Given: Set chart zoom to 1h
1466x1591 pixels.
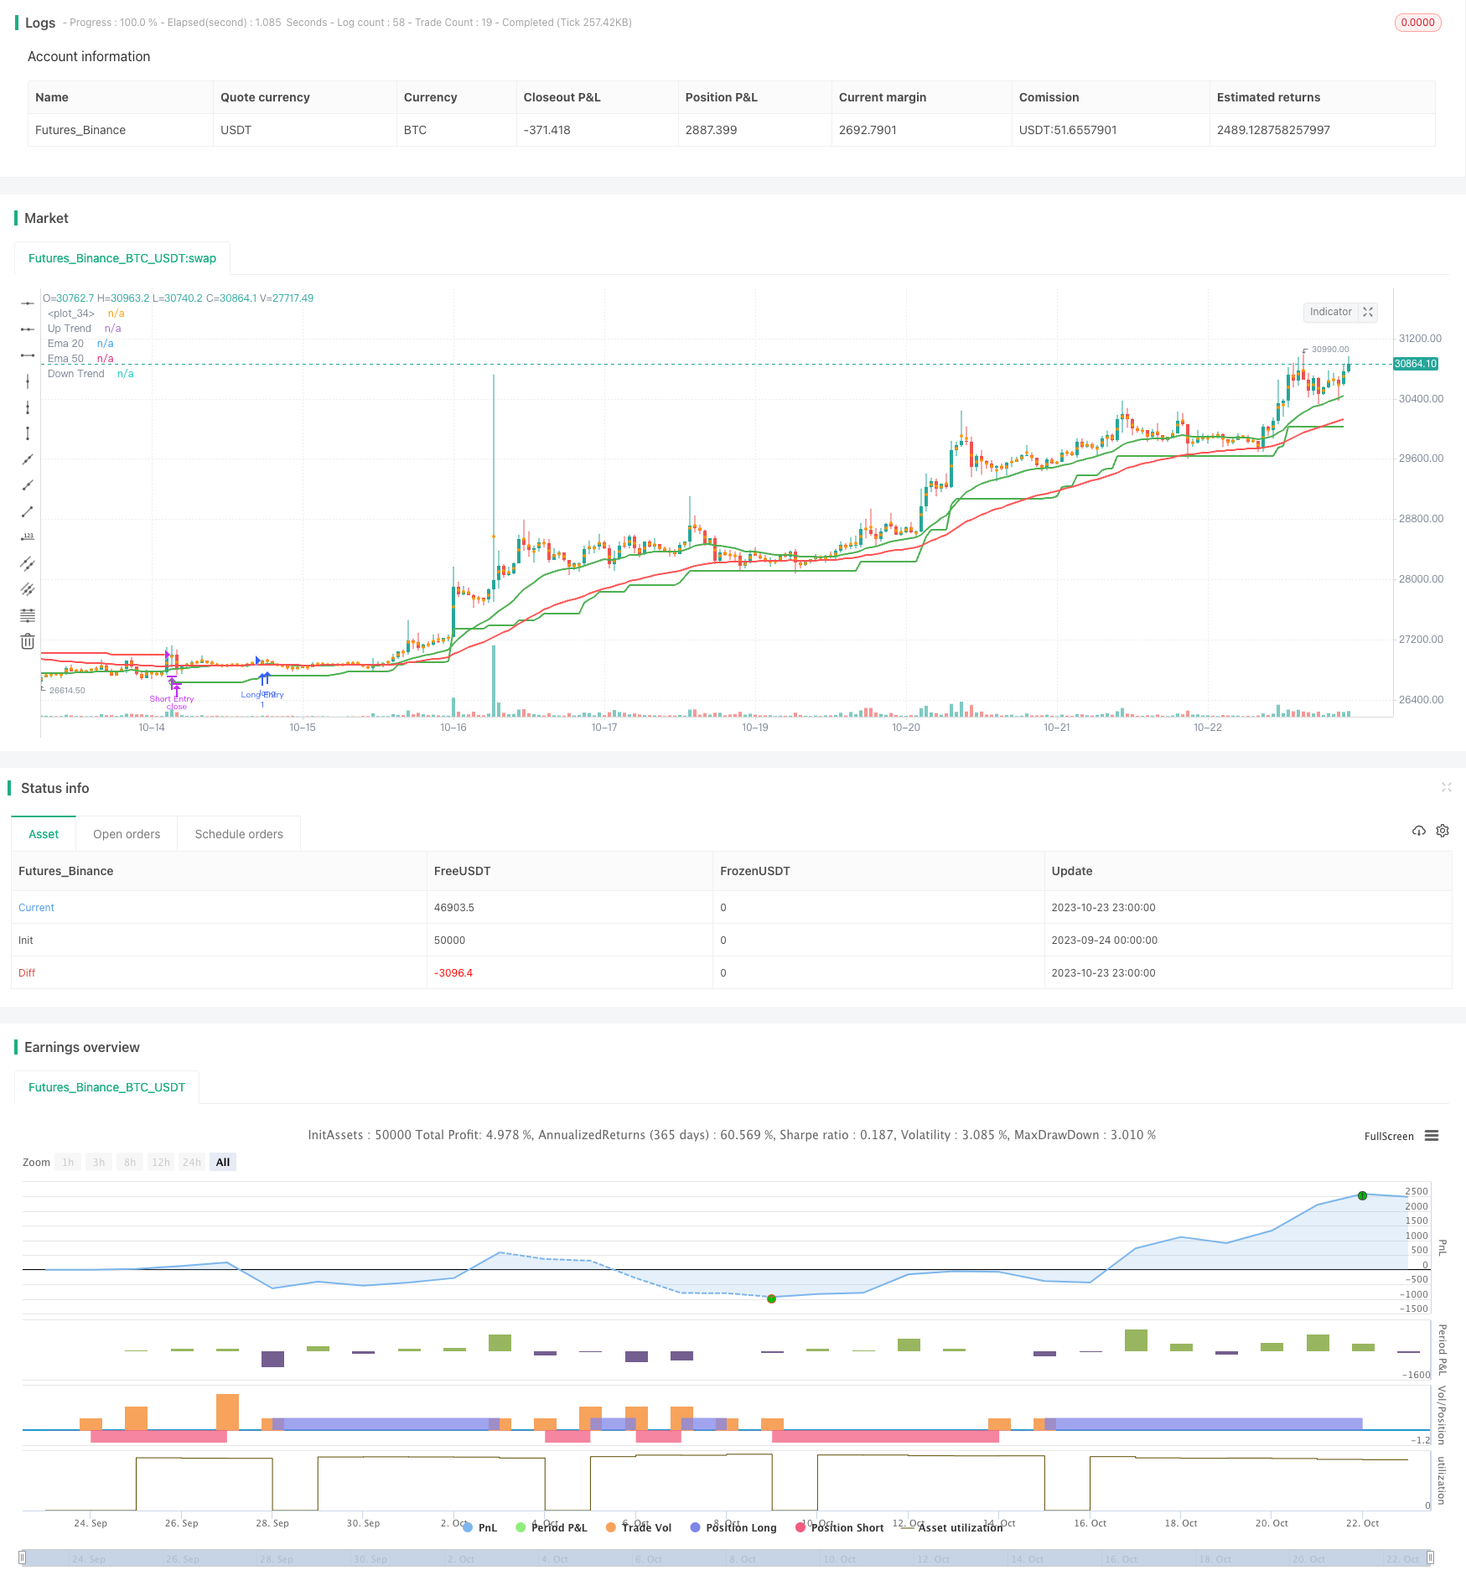Looking at the screenshot, I should point(68,1162).
